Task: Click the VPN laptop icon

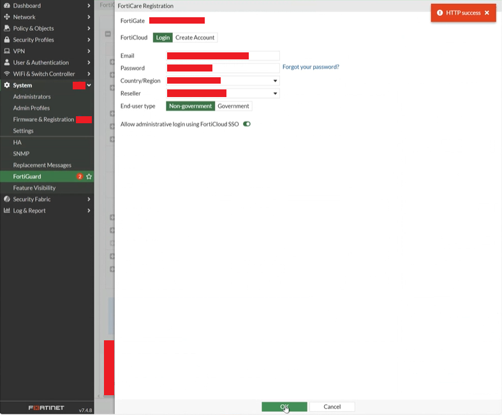Action: pyautogui.click(x=7, y=51)
